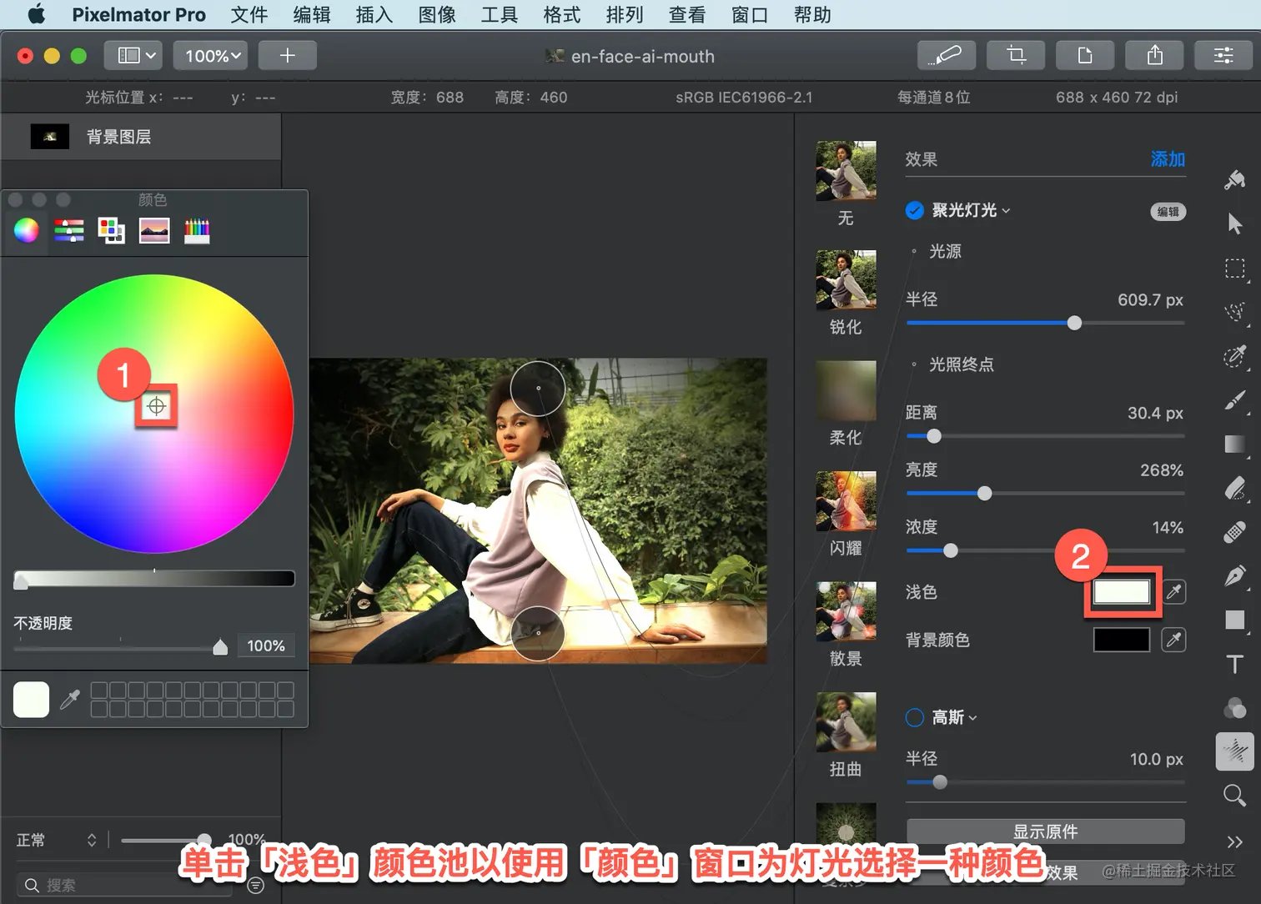This screenshot has height=904, width=1261.
Task: Select the Erase tool
Action: (1235, 489)
